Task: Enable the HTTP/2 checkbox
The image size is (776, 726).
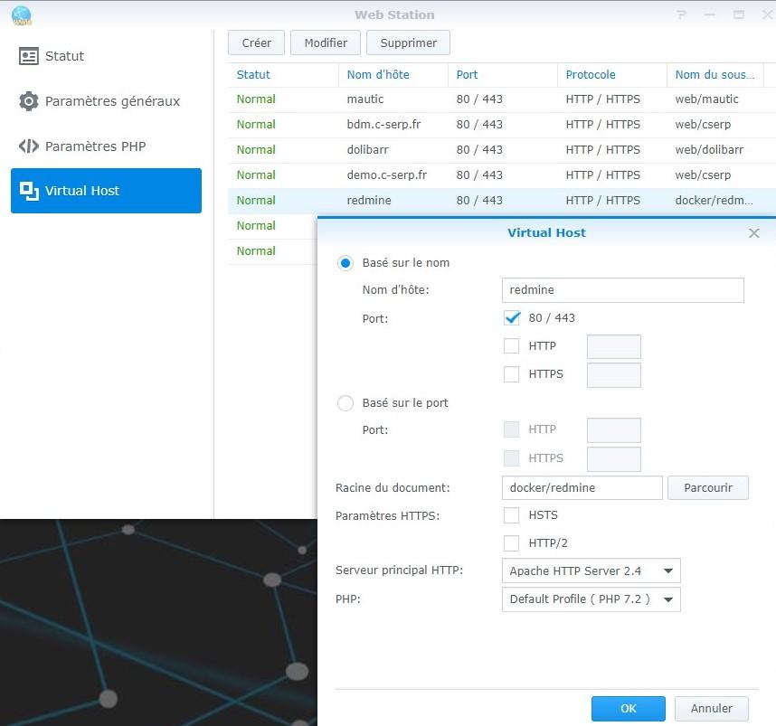Action: pos(511,542)
